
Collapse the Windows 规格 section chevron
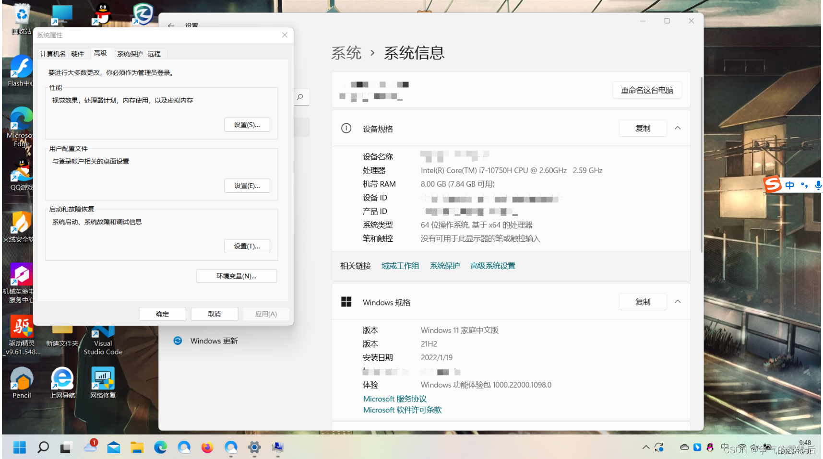(x=678, y=302)
